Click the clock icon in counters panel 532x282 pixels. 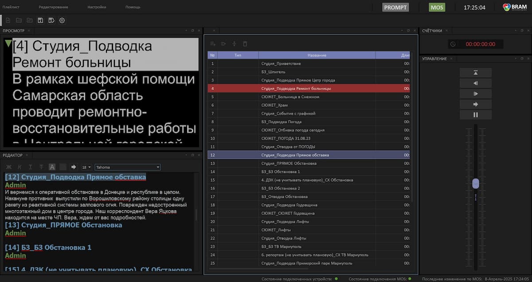453,44
